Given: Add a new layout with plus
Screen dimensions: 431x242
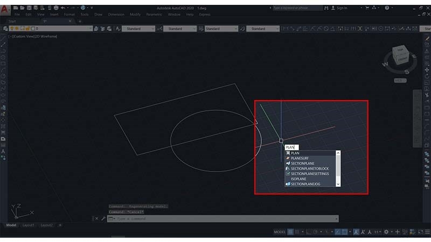Looking at the screenshot, I should click(60, 225).
